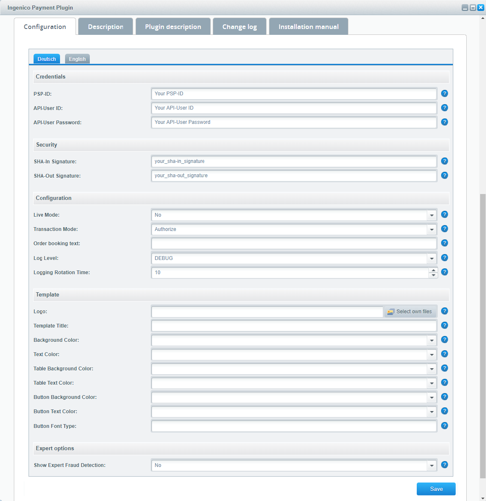Show SHA-In Signature help tooltip icon
Image resolution: width=486 pixels, height=501 pixels.
[444, 161]
